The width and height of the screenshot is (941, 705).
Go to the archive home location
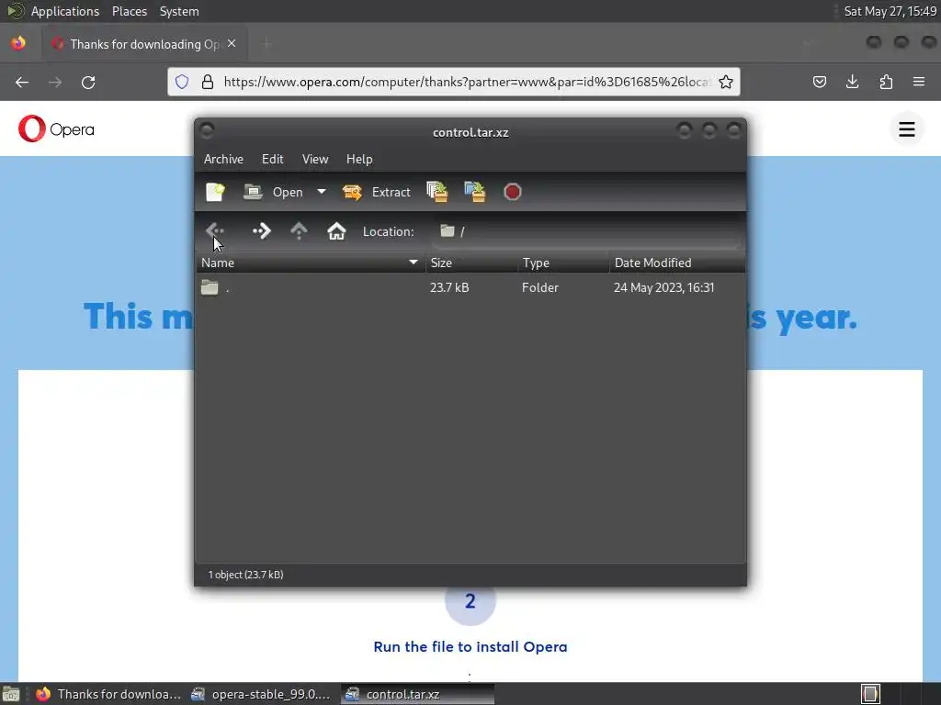(336, 230)
